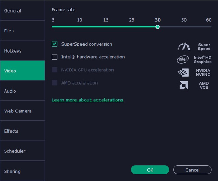Open the Scheduler tab
This screenshot has width=218, height=181.
[22, 151]
